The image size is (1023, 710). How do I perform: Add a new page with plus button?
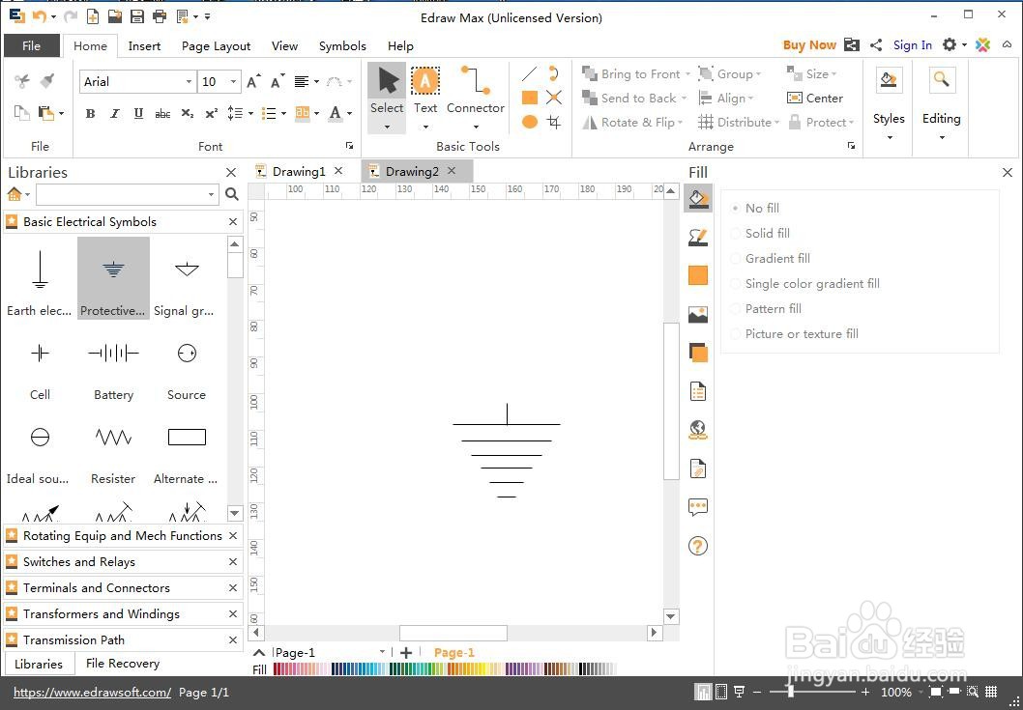click(406, 653)
